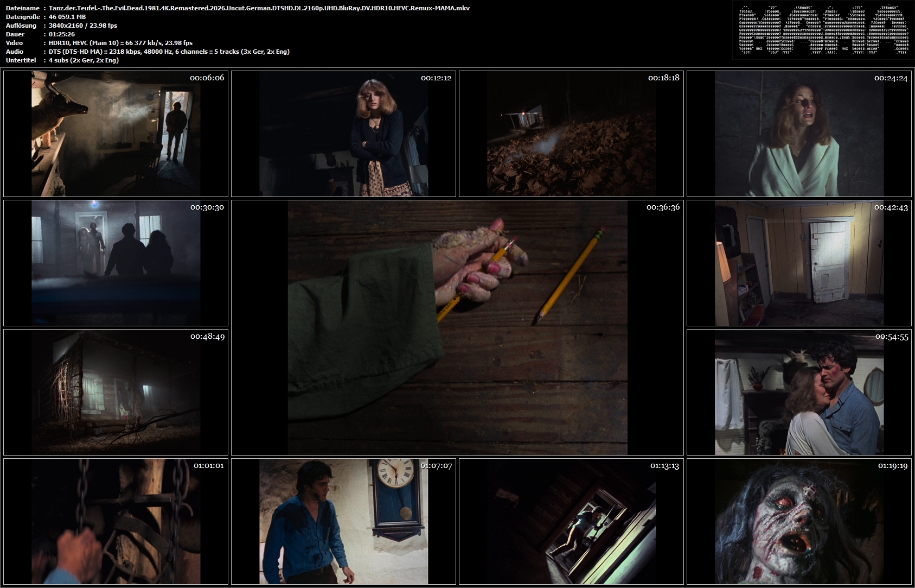Click the Dauer label

15,34
